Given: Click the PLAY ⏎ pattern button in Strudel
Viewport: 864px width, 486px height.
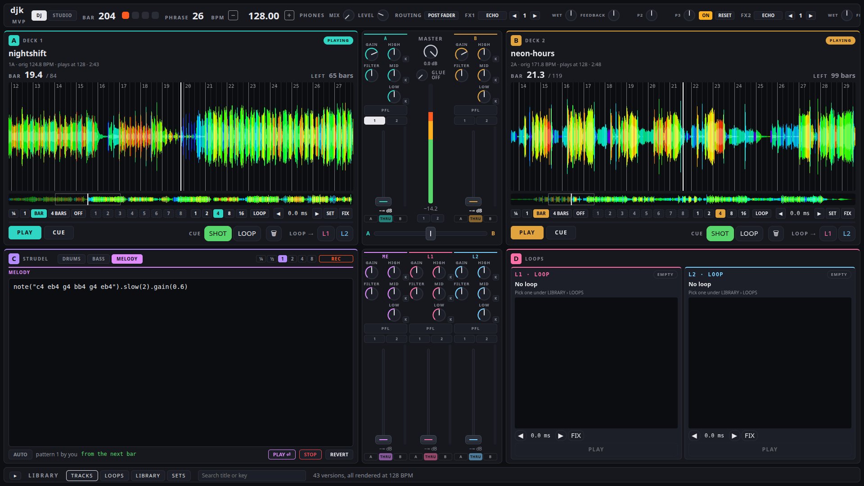Looking at the screenshot, I should 282,454.
